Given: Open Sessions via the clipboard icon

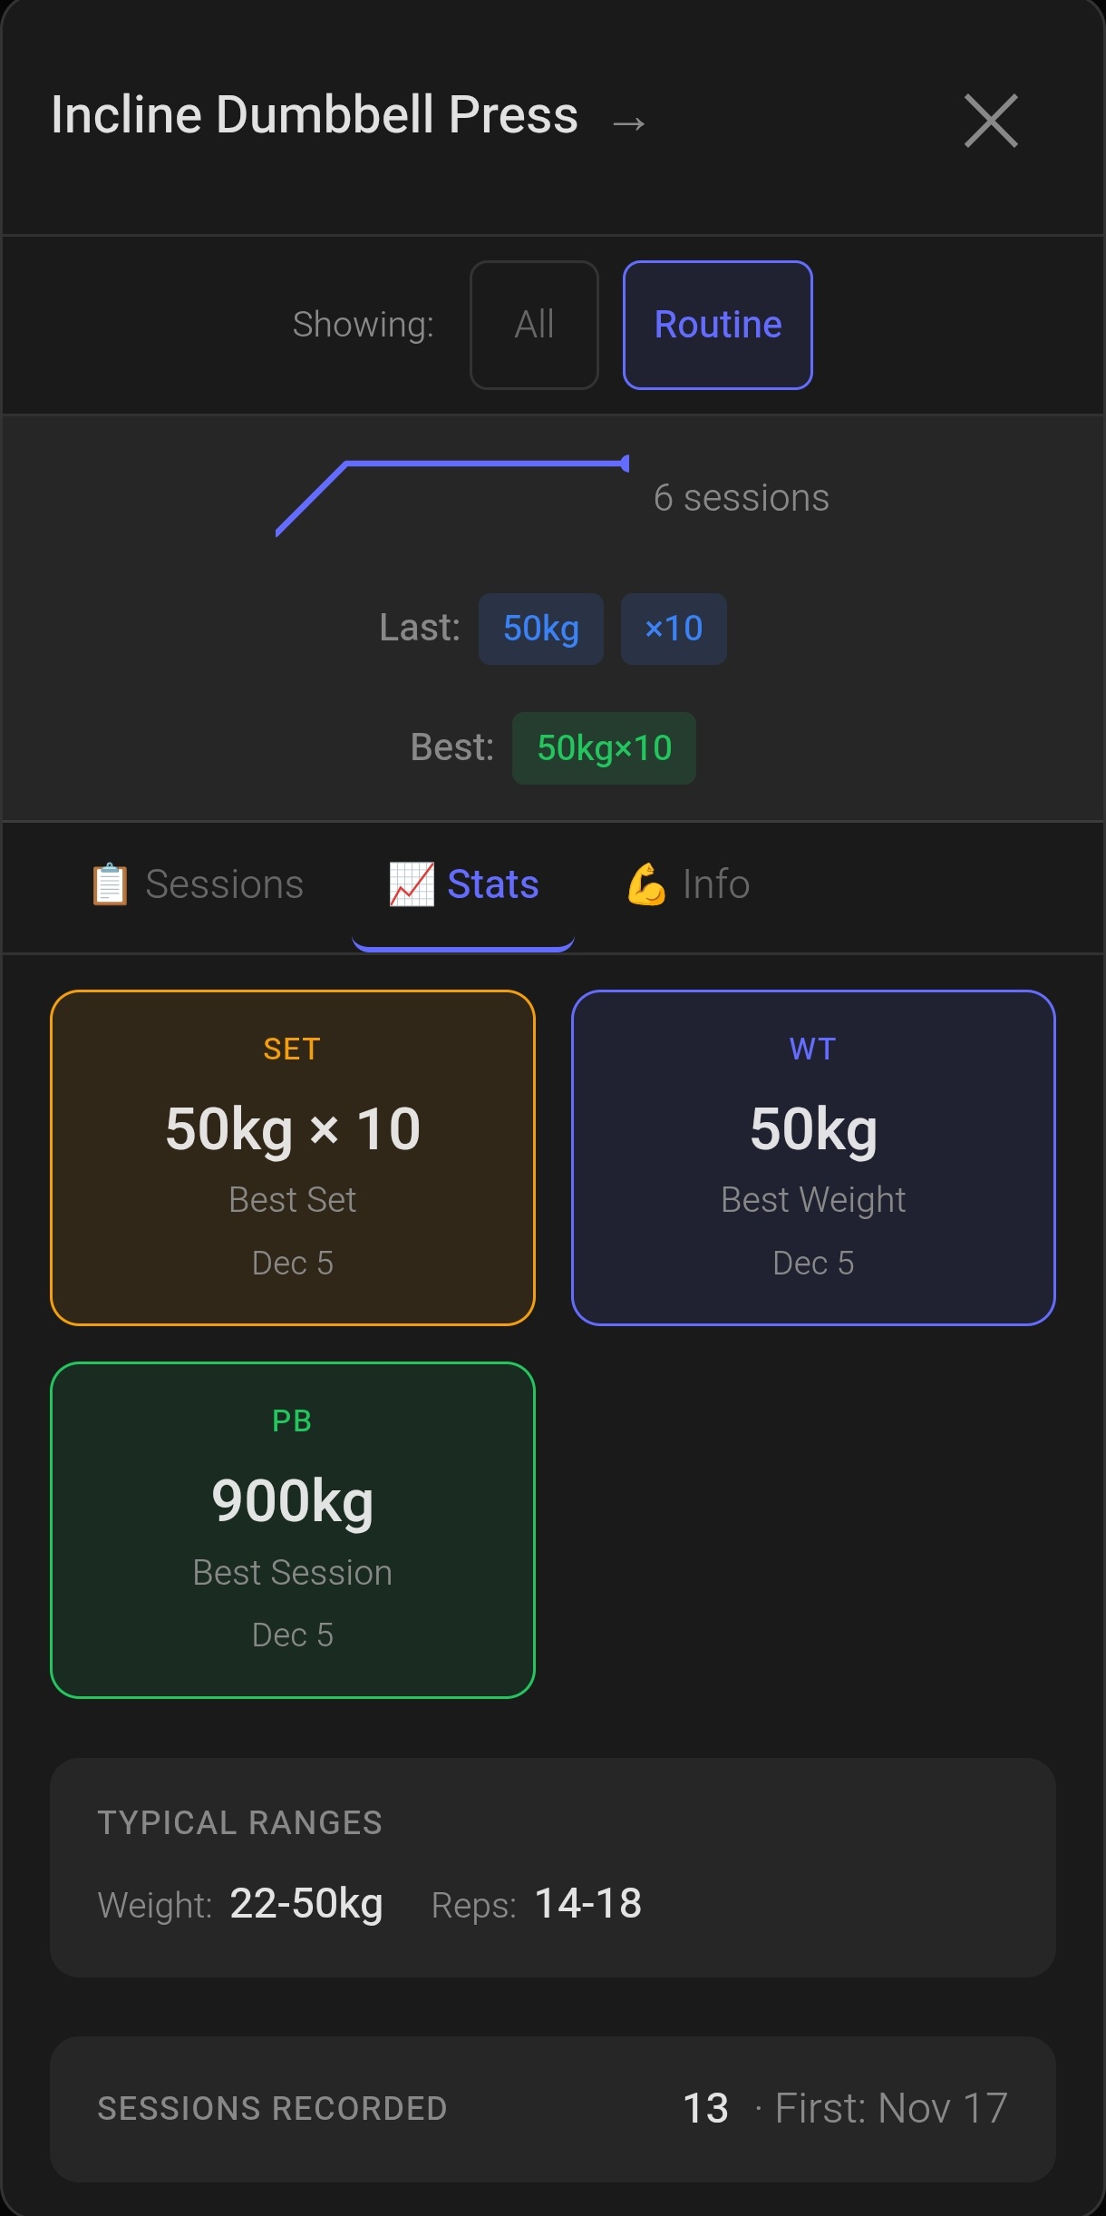Looking at the screenshot, I should [x=109, y=883].
